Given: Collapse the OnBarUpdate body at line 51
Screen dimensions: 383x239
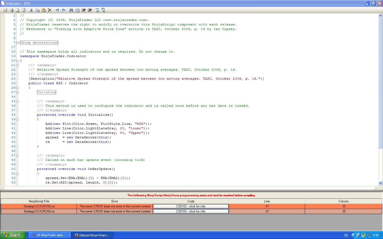Looking at the screenshot, I should click(x=18, y=174).
